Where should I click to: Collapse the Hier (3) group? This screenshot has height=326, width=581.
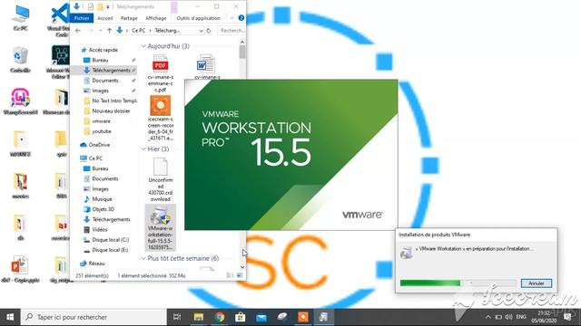(x=143, y=149)
